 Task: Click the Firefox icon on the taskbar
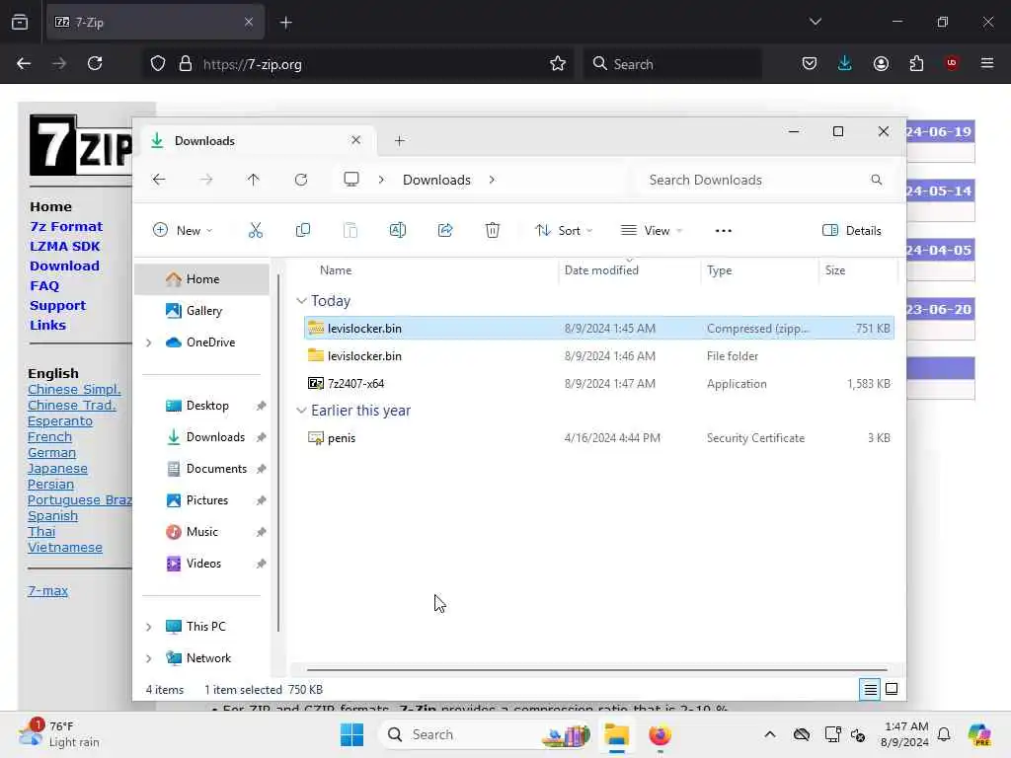pos(660,734)
